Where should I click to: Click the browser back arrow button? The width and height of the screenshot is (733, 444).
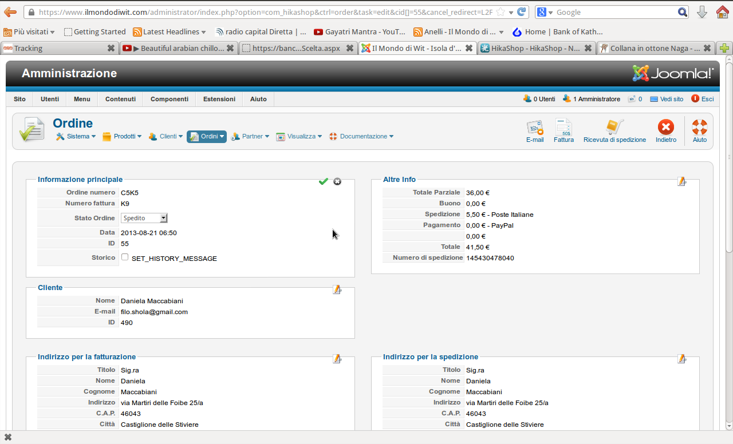(10, 12)
